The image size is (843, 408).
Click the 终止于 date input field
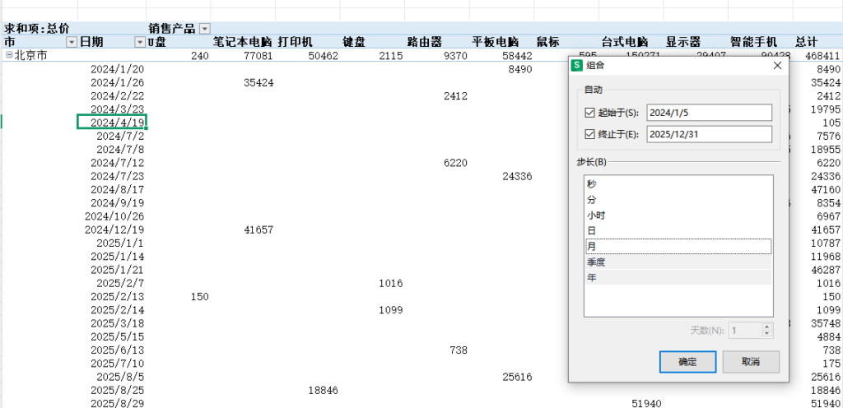(x=709, y=134)
